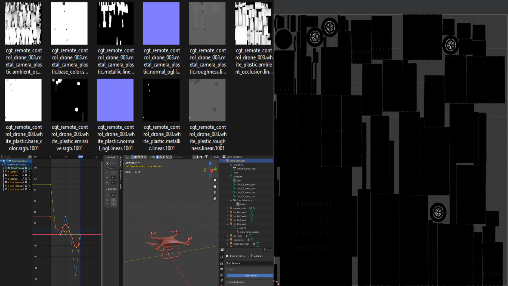Click the modifier wrench icon for X Location

23,172
